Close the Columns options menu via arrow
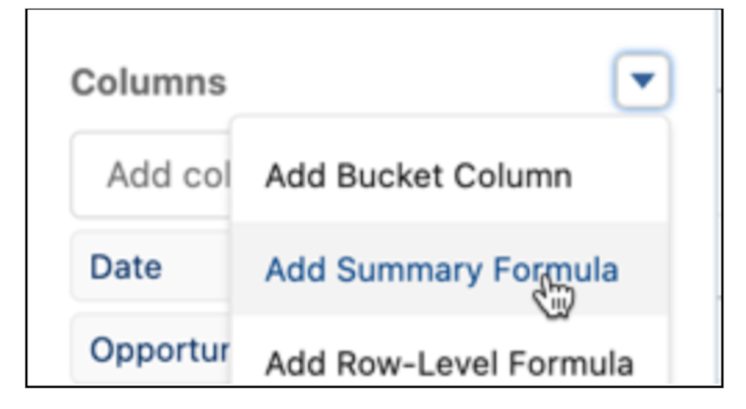 point(642,81)
